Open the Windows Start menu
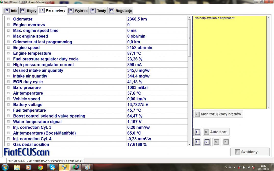This screenshot has height=171, width=274. pos(5,167)
